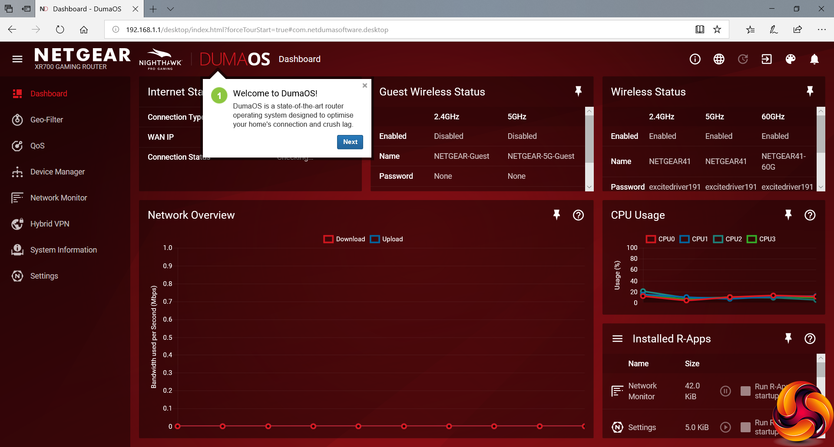
Task: Toggle CPU3 series in CPU legend
Action: pyautogui.click(x=761, y=239)
